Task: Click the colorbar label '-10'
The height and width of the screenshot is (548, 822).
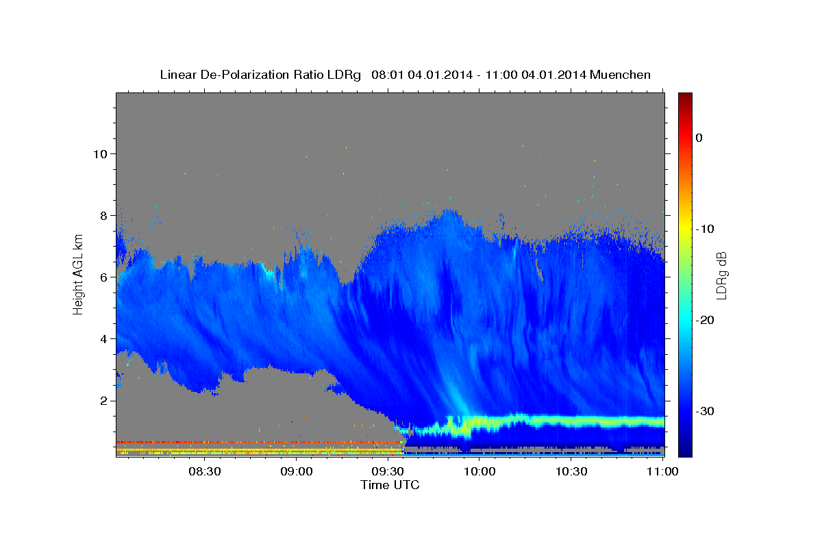Action: 705,229
